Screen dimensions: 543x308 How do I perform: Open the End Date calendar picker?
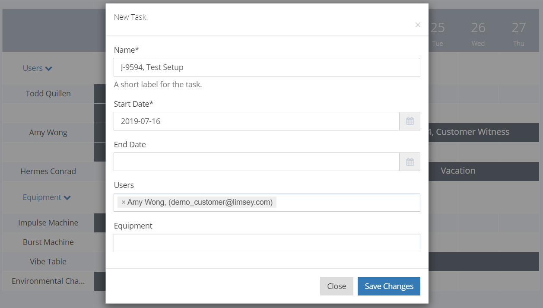coord(410,162)
